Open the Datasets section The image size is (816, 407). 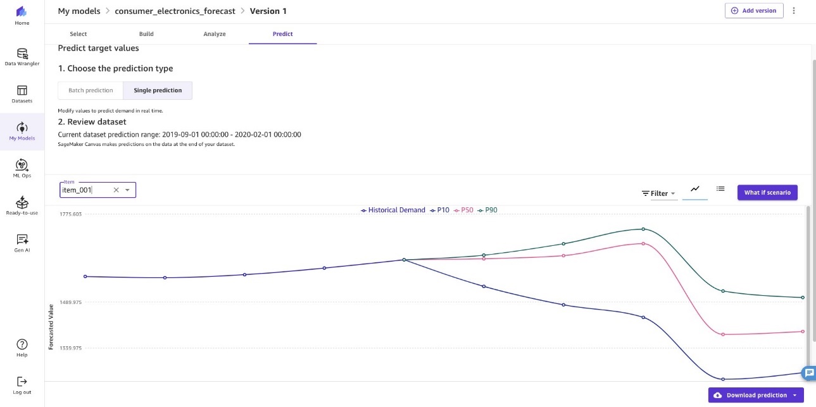pyautogui.click(x=22, y=95)
